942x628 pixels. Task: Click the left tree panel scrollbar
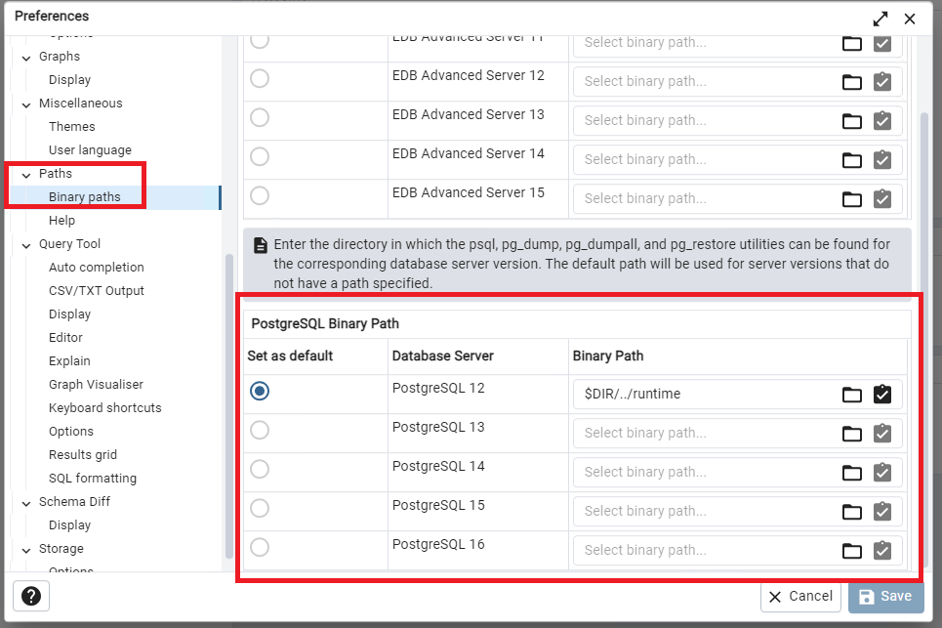tap(228, 407)
